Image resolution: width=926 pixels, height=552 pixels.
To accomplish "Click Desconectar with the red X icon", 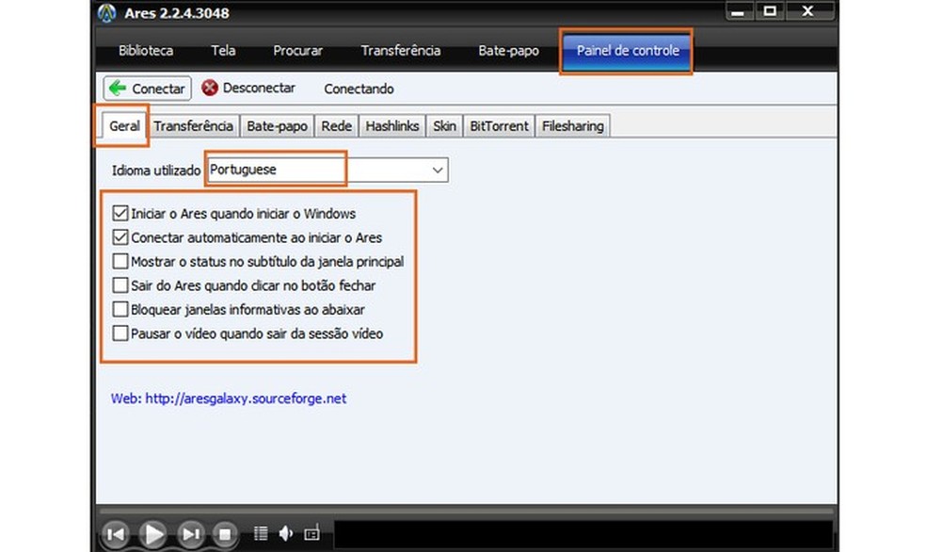I will [248, 88].
